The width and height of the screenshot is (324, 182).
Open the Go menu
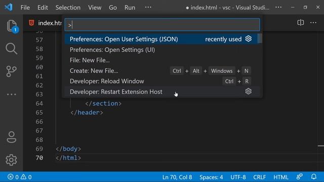(113, 8)
